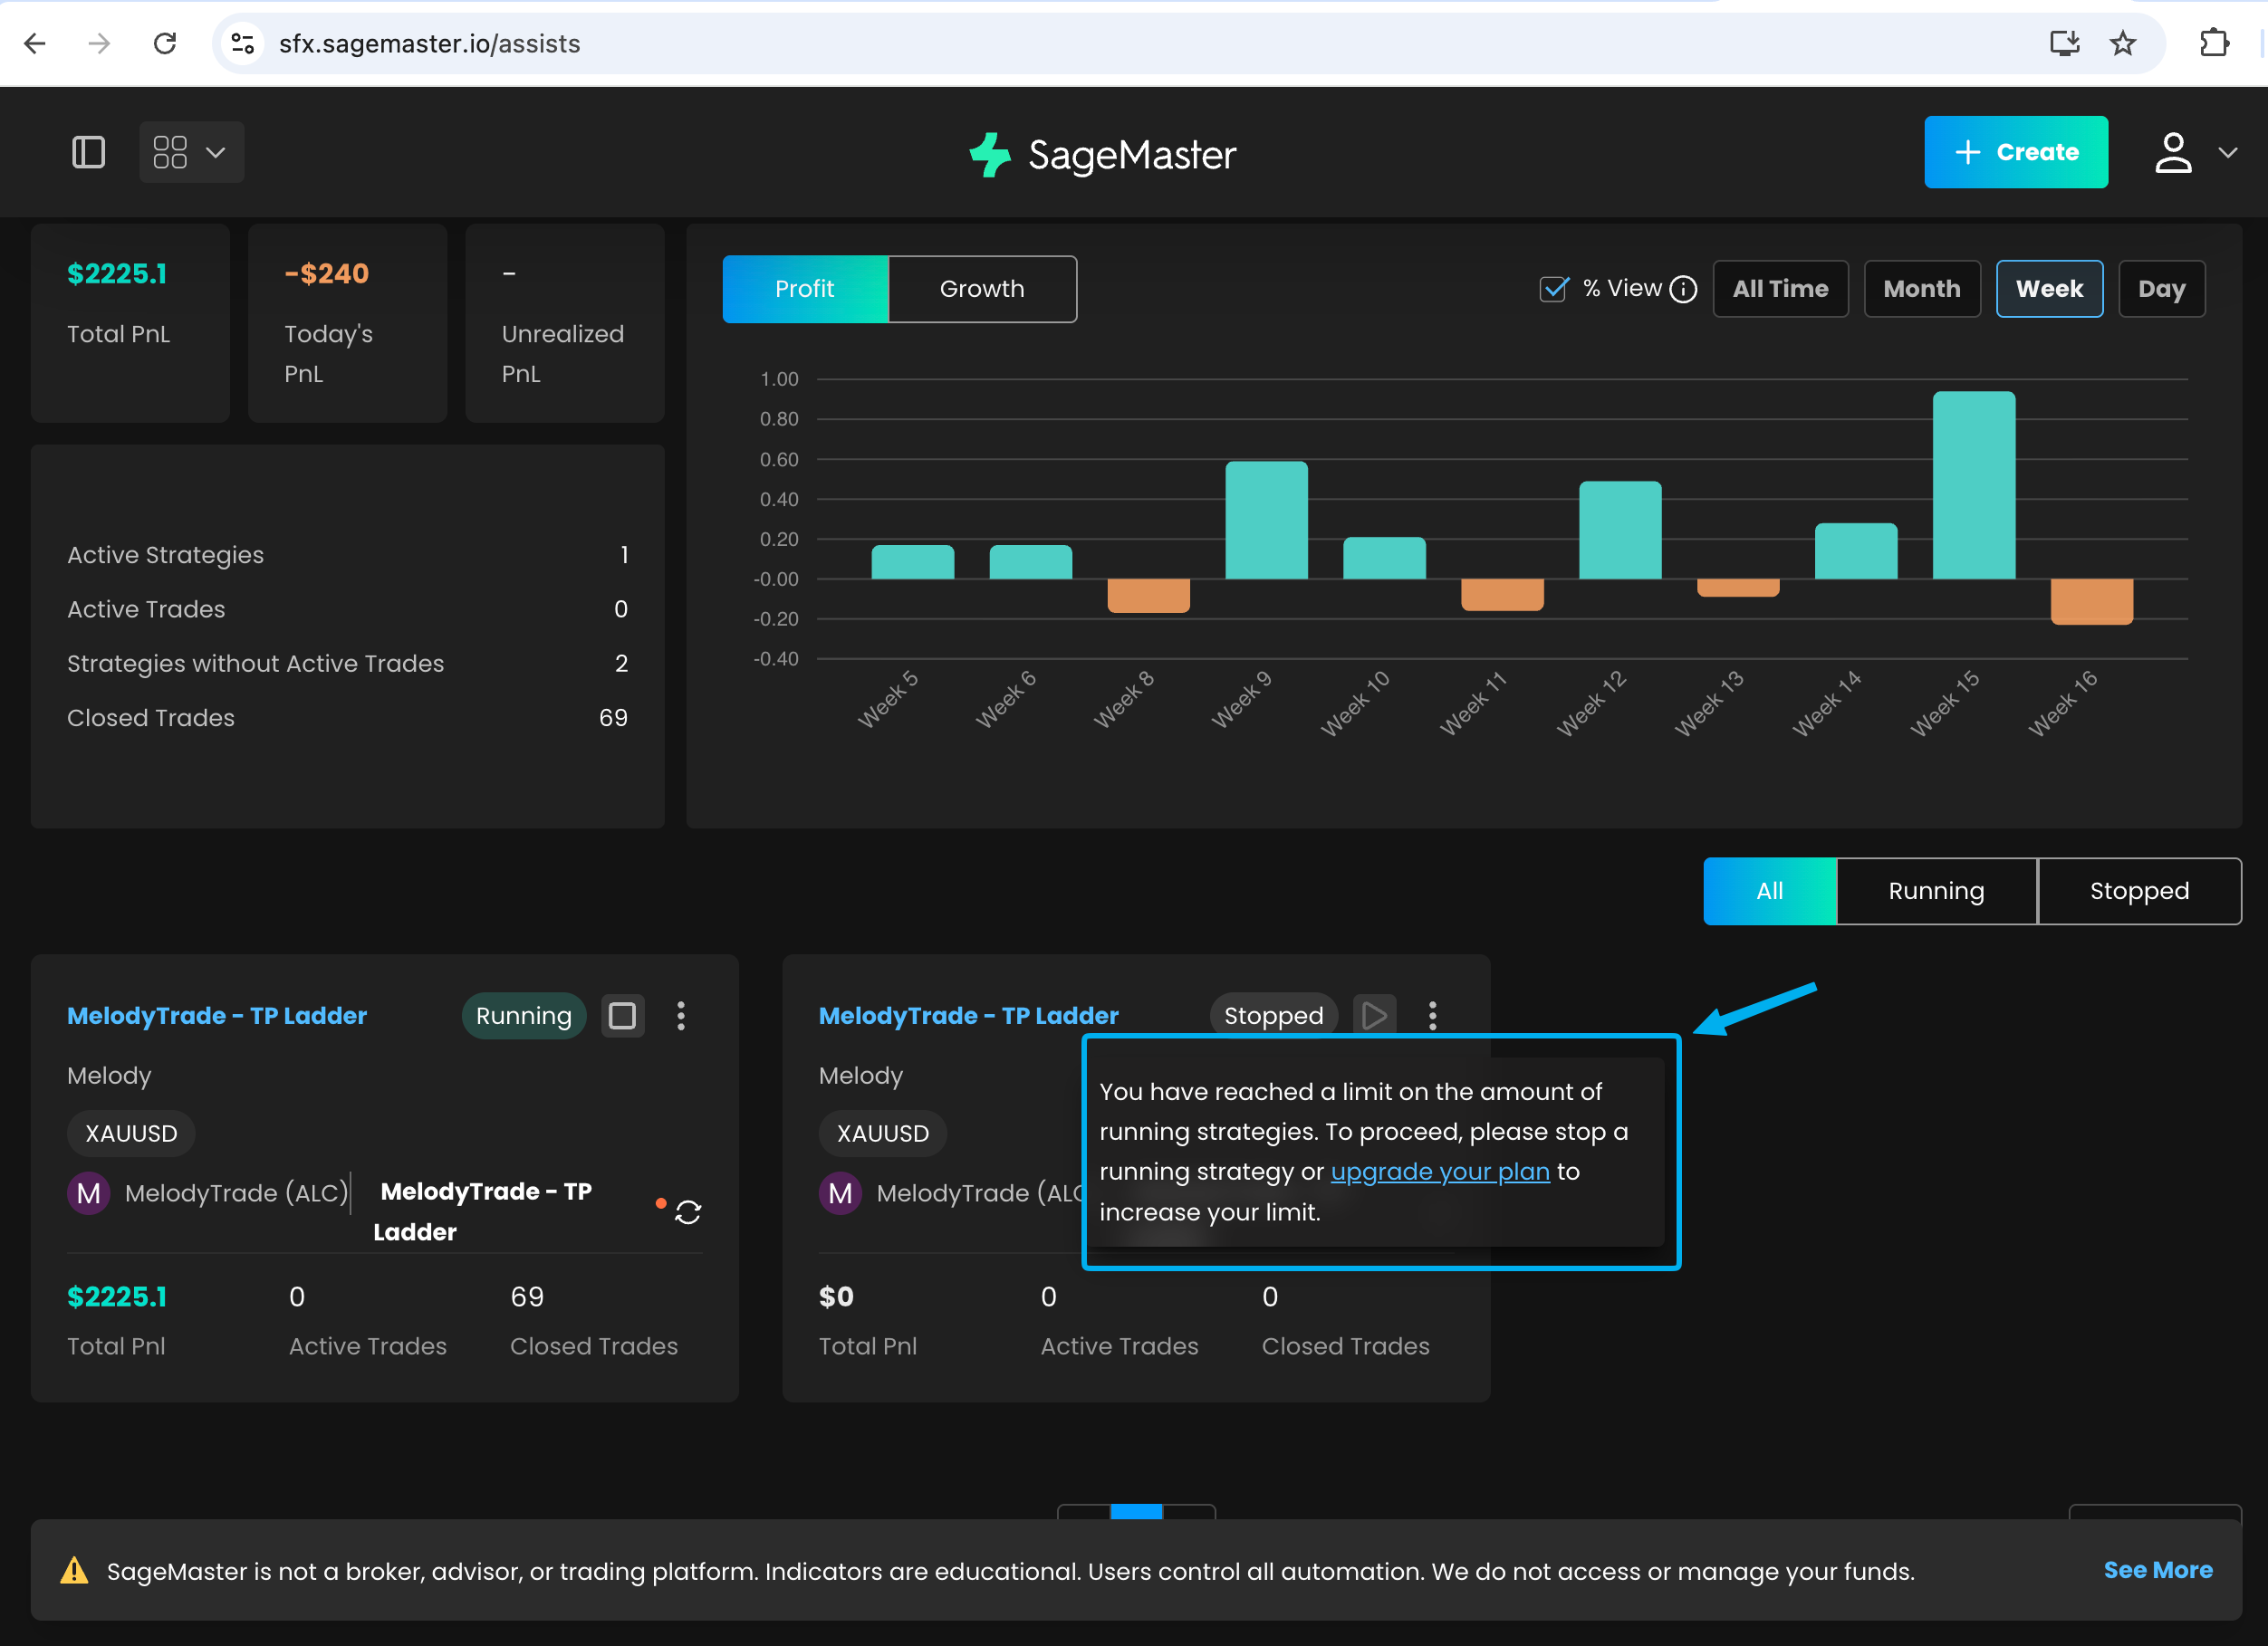Click the % View info icon
Screen dimensions: 2268x1646
1684,289
